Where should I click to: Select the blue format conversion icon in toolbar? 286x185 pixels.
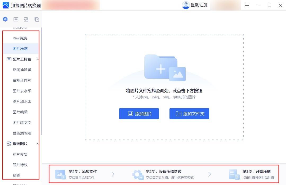tap(5, 19)
